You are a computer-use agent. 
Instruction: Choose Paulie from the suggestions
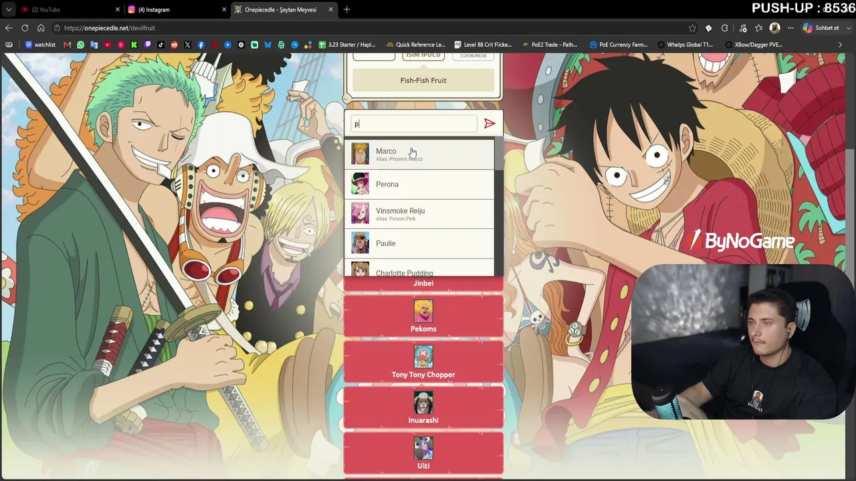point(419,243)
